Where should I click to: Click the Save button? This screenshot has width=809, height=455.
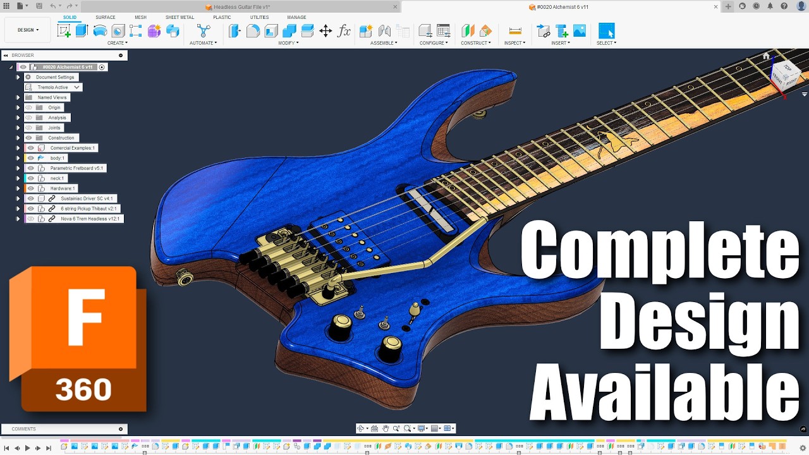point(39,6)
